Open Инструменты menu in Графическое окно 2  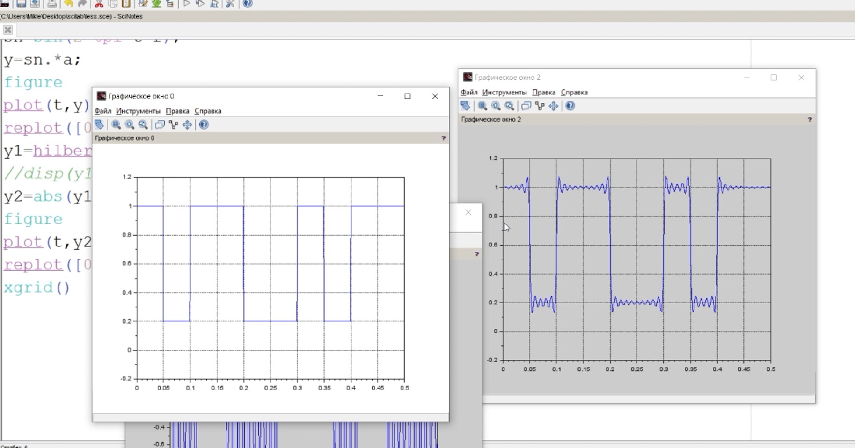tap(504, 92)
